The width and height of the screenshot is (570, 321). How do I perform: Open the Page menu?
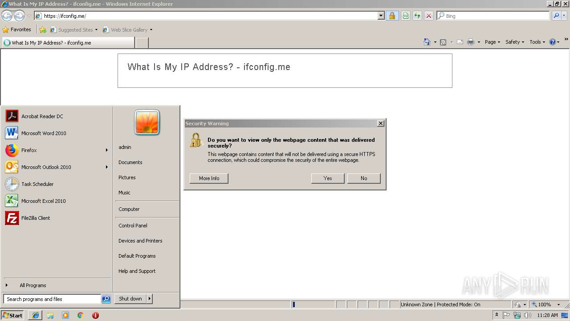coord(493,42)
